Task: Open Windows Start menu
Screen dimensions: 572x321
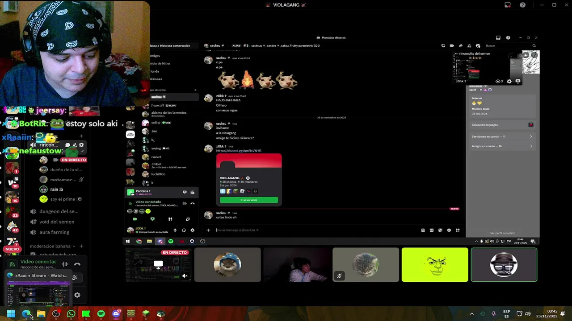Action: click(x=11, y=314)
